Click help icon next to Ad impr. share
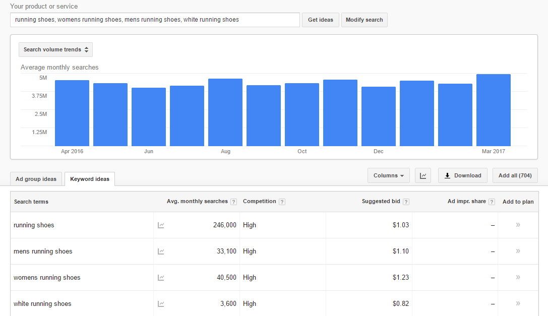 [492, 202]
